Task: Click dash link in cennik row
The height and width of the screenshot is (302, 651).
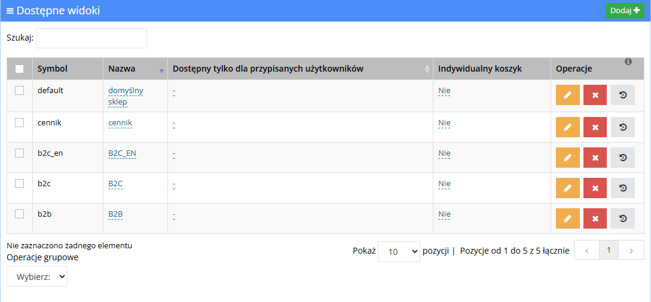Action: [174, 124]
